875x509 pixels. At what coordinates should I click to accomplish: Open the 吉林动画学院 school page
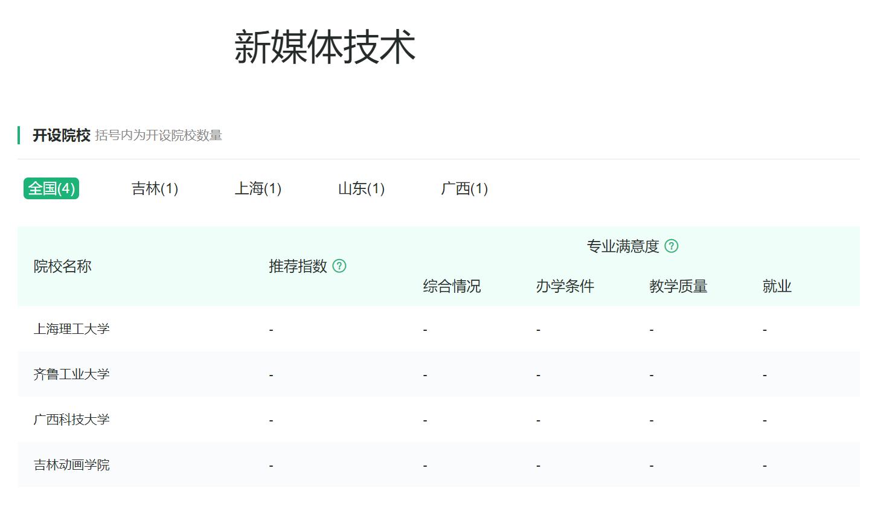[71, 465]
